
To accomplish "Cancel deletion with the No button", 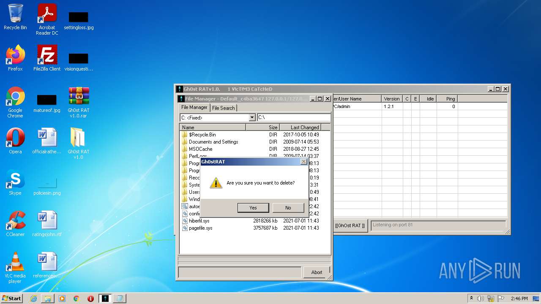I will 288,208.
